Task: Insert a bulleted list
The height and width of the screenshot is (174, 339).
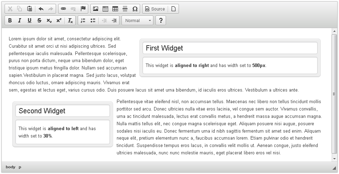Action: (93, 20)
